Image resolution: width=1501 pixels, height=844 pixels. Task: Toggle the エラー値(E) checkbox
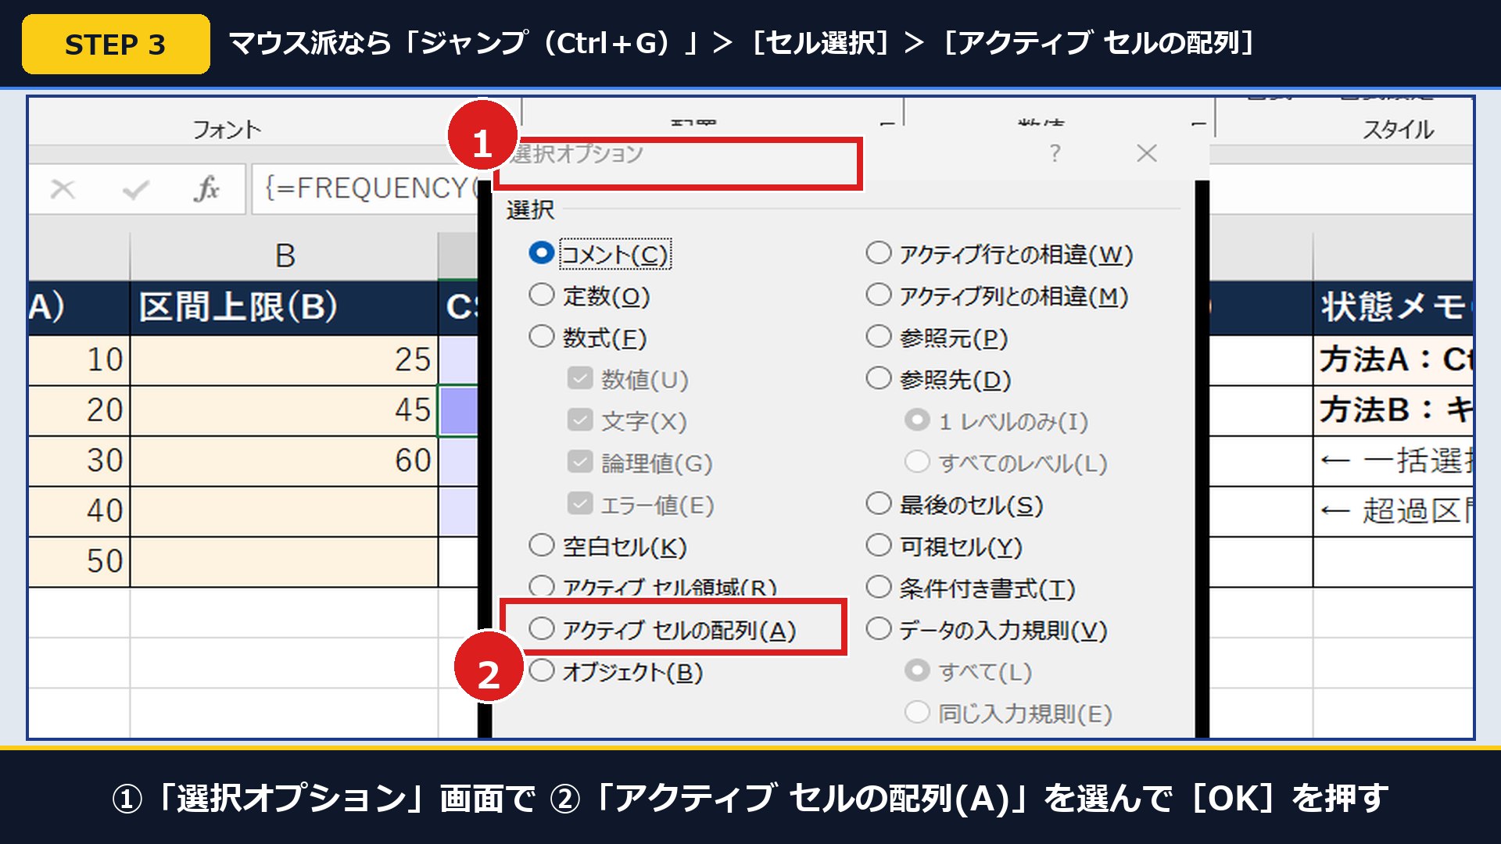[580, 504]
